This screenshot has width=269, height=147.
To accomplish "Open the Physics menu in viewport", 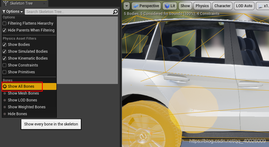I will [x=202, y=6].
